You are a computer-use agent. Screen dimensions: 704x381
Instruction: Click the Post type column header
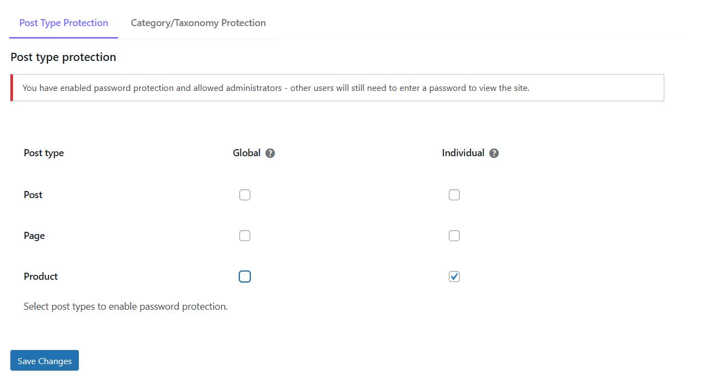[44, 153]
